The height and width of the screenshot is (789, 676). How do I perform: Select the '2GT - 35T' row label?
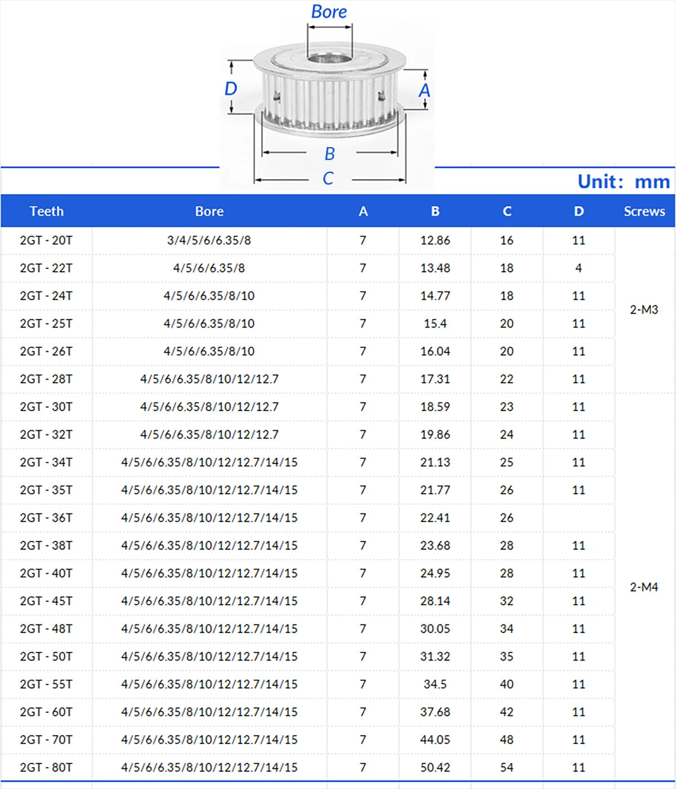(x=46, y=490)
